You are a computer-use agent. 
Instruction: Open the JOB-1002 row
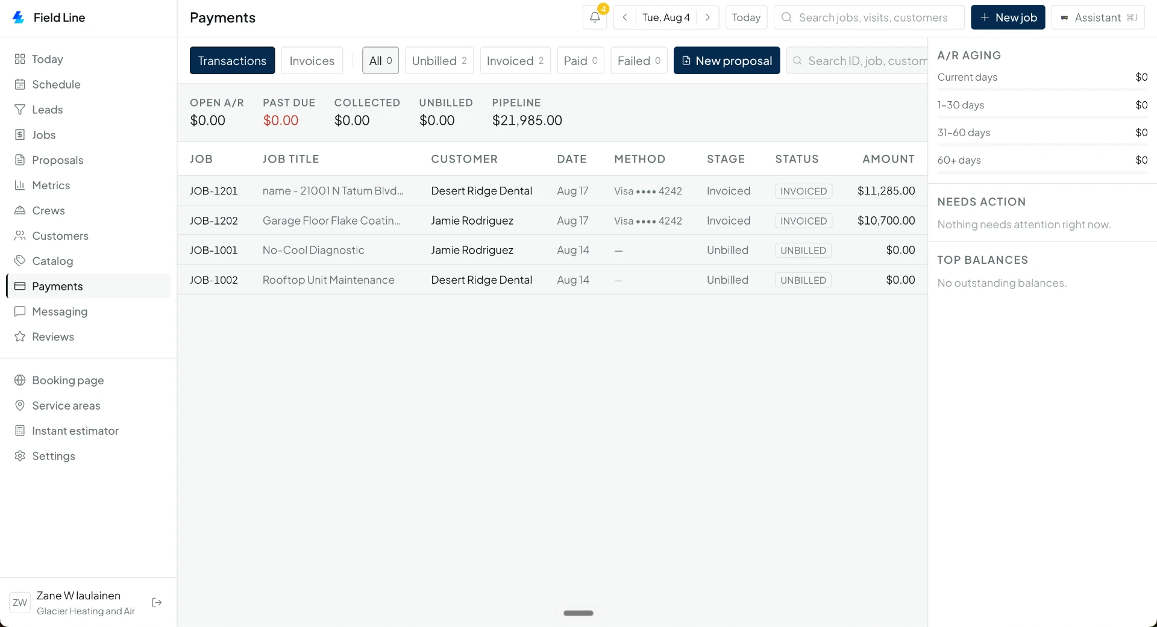pos(552,280)
